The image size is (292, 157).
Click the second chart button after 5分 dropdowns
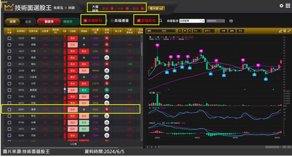click(232, 31)
